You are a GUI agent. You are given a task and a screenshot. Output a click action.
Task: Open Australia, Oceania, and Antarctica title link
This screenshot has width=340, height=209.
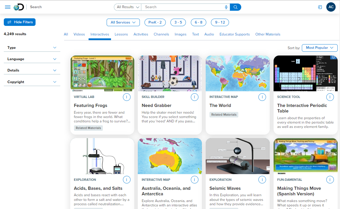166,191
